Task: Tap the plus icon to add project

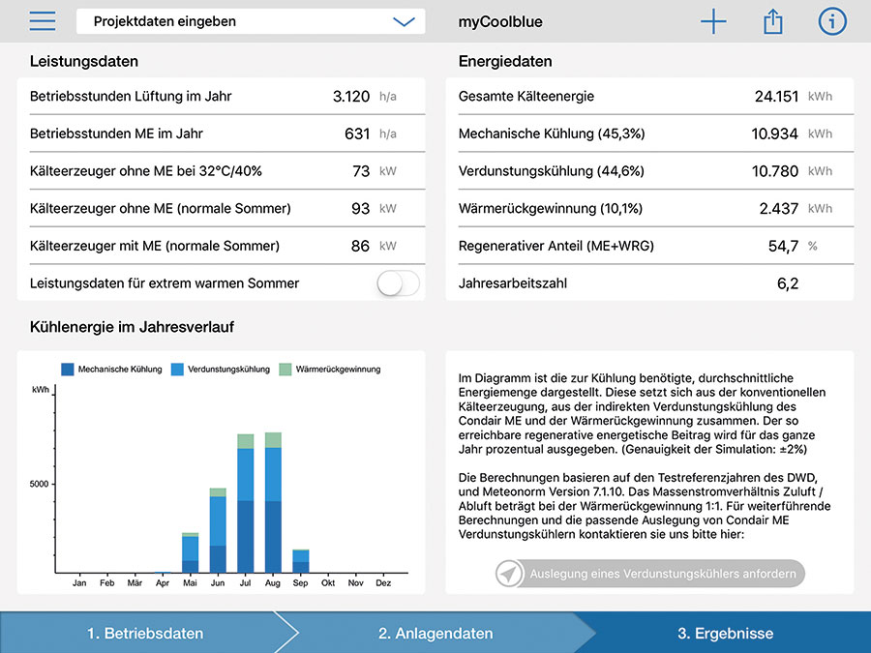Action: coord(713,21)
